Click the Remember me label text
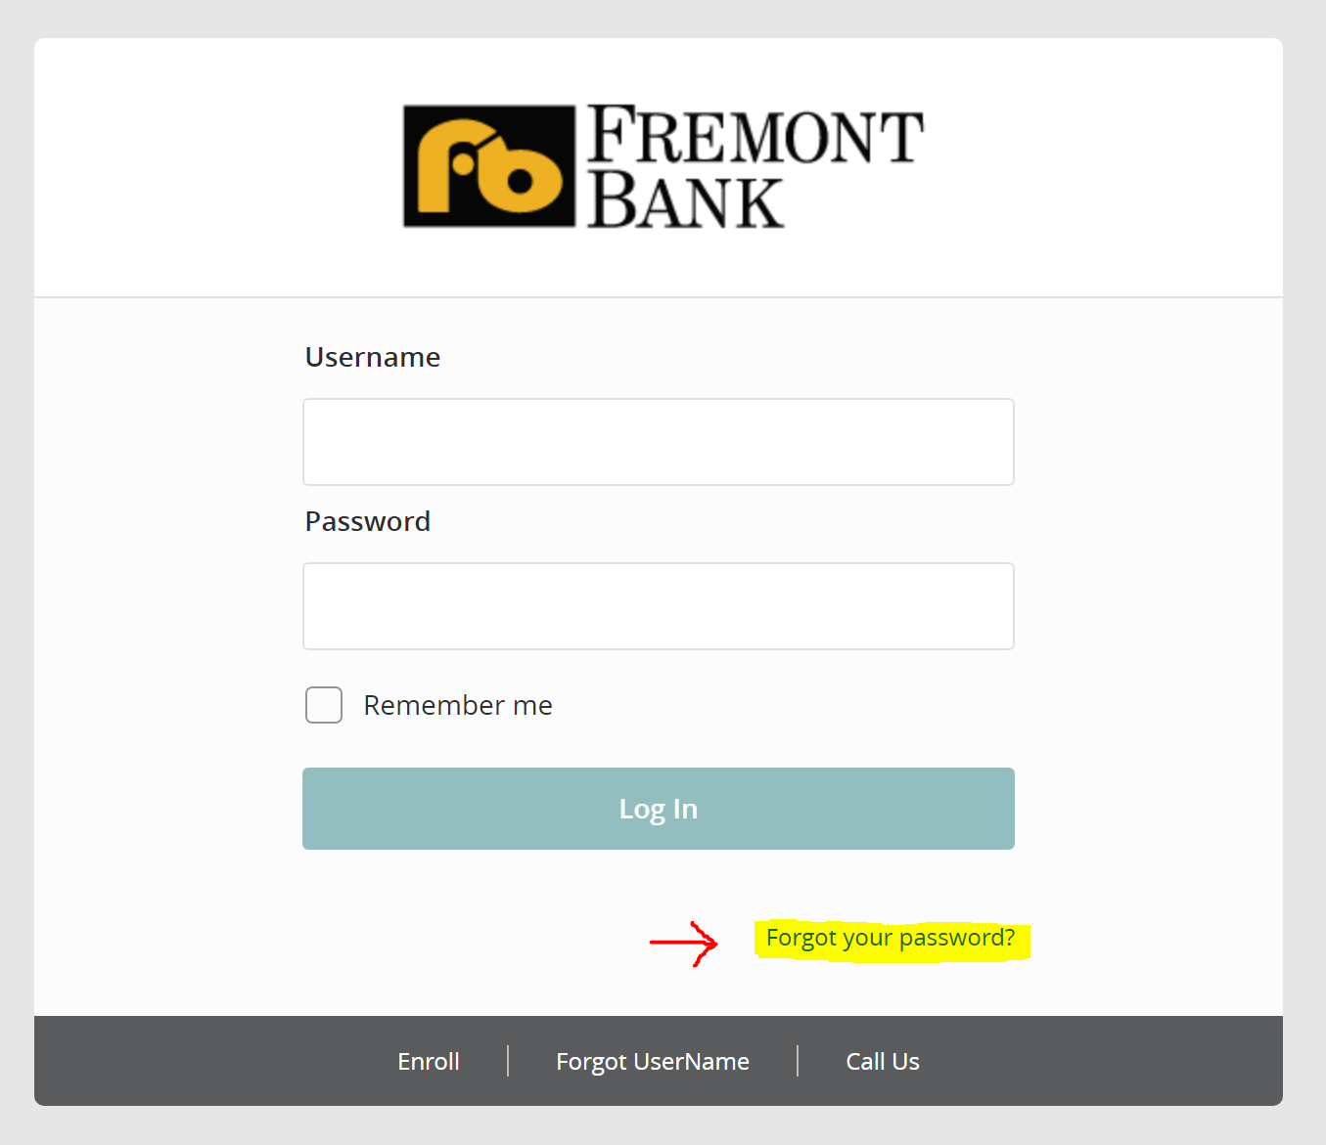This screenshot has width=1326, height=1145. click(x=458, y=705)
